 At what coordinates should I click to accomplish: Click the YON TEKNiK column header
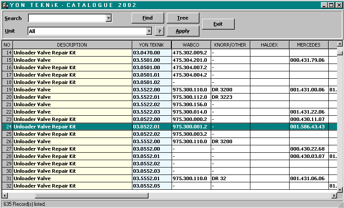pyautogui.click(x=152, y=45)
